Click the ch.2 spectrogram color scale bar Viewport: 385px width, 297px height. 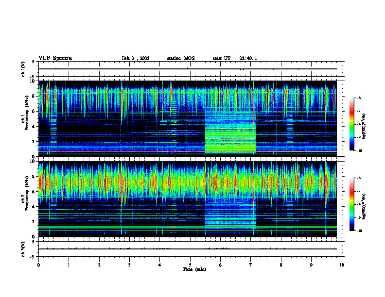pos(351,204)
